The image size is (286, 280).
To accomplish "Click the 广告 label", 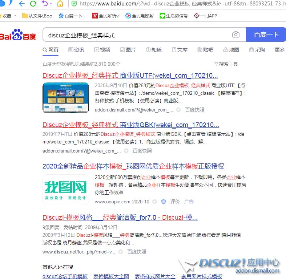I will point(189,202).
